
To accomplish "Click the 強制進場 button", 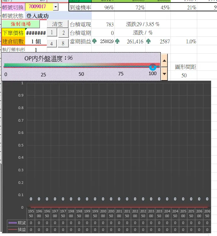I will pos(21,24).
